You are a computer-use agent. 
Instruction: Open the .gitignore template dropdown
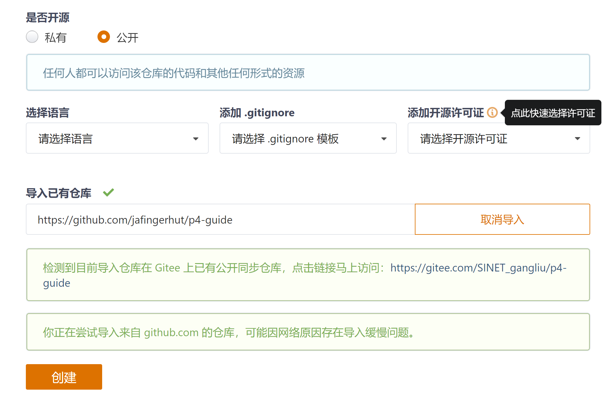[x=308, y=138]
